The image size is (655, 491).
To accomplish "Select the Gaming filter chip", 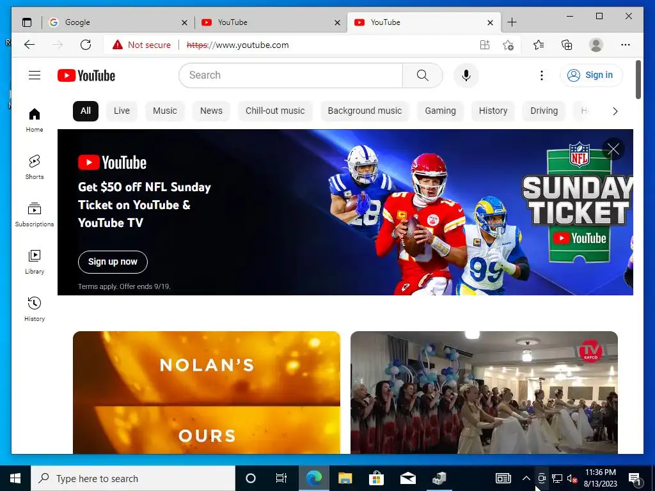I will point(440,111).
